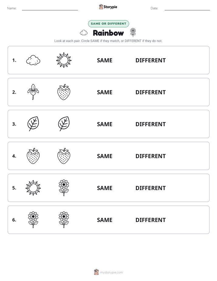The height and width of the screenshot is (281, 217).
Task: Click the sunflower icon in row 5
Action: point(64,188)
